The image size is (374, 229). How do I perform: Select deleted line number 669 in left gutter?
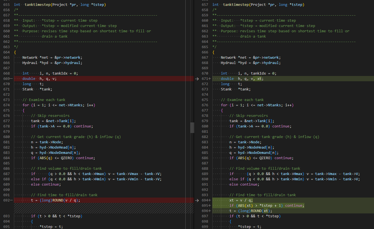[x=7, y=78]
